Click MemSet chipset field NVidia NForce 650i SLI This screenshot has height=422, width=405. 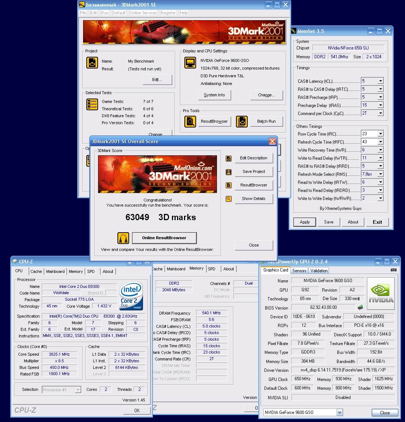pyautogui.click(x=348, y=48)
